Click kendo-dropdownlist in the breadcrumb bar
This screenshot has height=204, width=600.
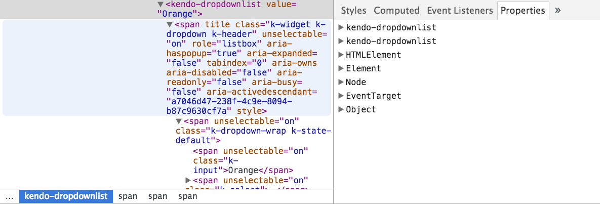tap(66, 196)
